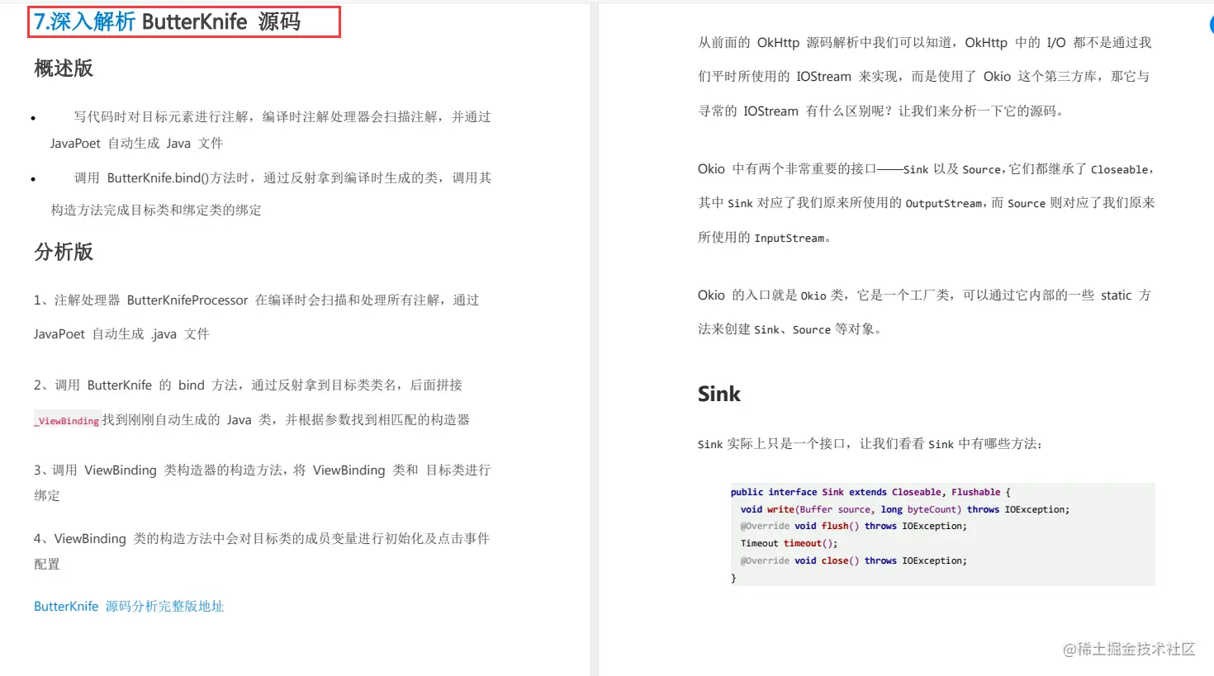Image resolution: width=1214 pixels, height=676 pixels.
Task: Click the line '法来创建 Sink、Source 等对象。'
Action: (x=790, y=329)
